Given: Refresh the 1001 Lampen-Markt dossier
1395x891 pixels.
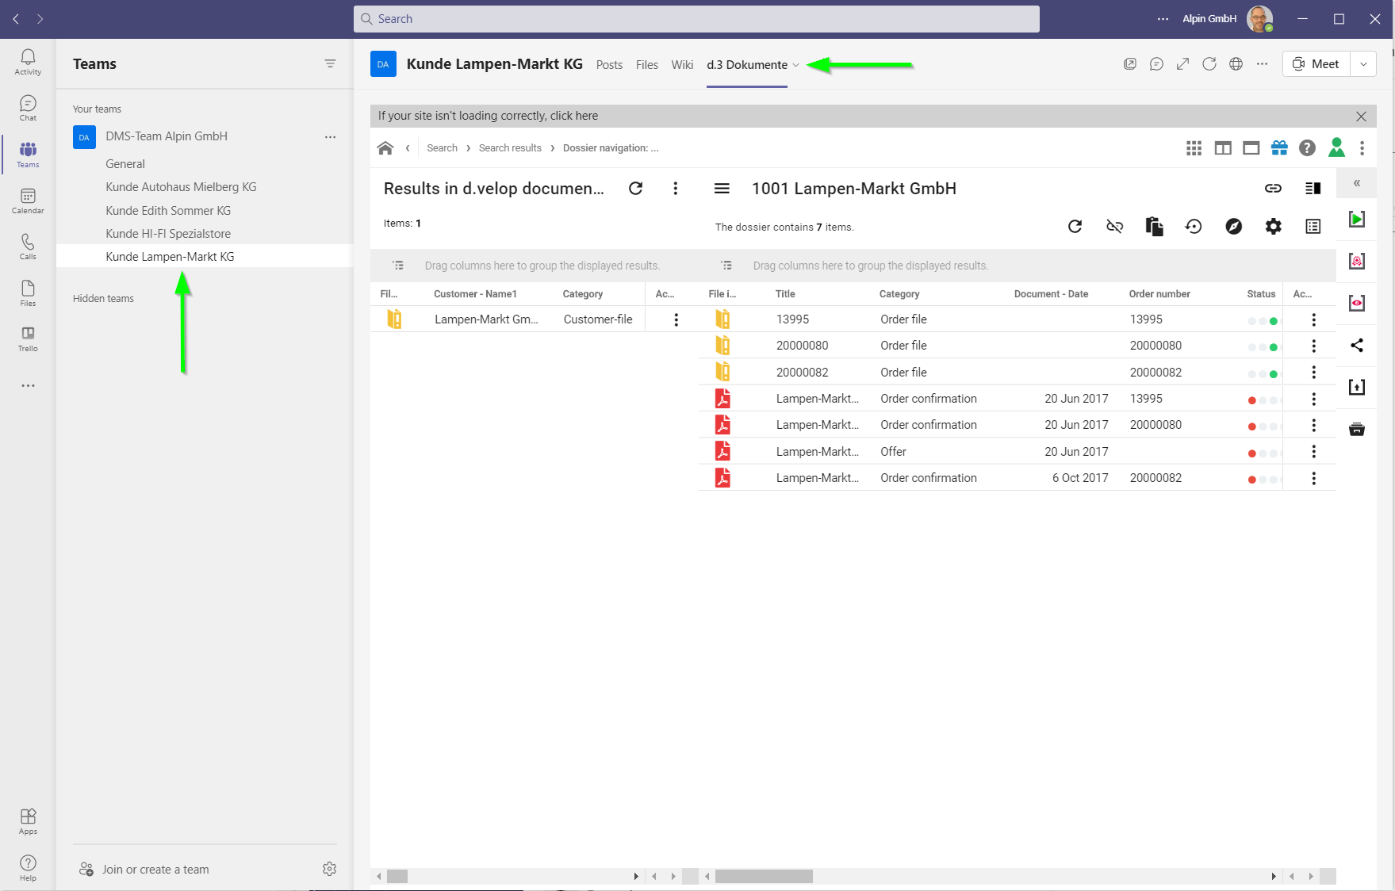Looking at the screenshot, I should click(1075, 227).
